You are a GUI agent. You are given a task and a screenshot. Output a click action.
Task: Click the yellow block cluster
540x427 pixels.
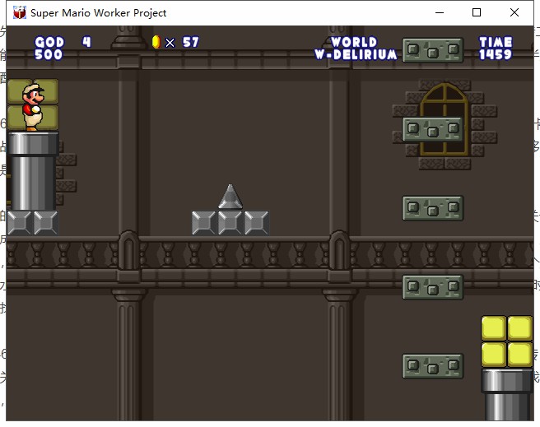pos(507,341)
